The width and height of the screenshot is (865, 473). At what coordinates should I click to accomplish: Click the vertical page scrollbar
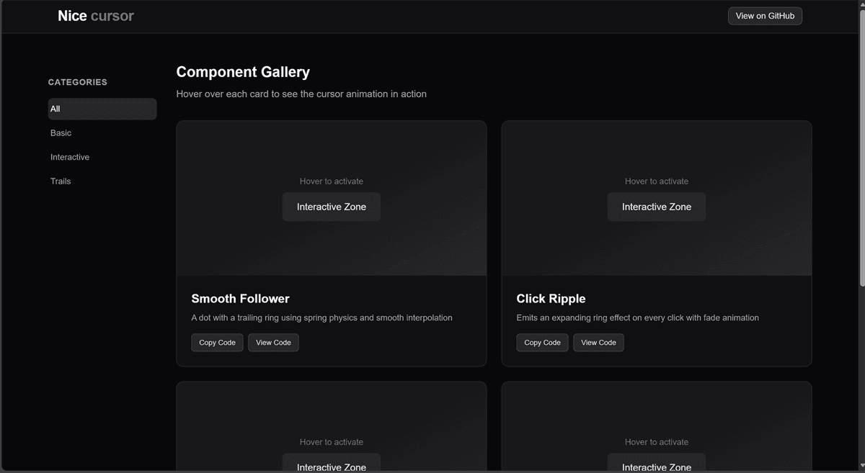pyautogui.click(x=861, y=144)
